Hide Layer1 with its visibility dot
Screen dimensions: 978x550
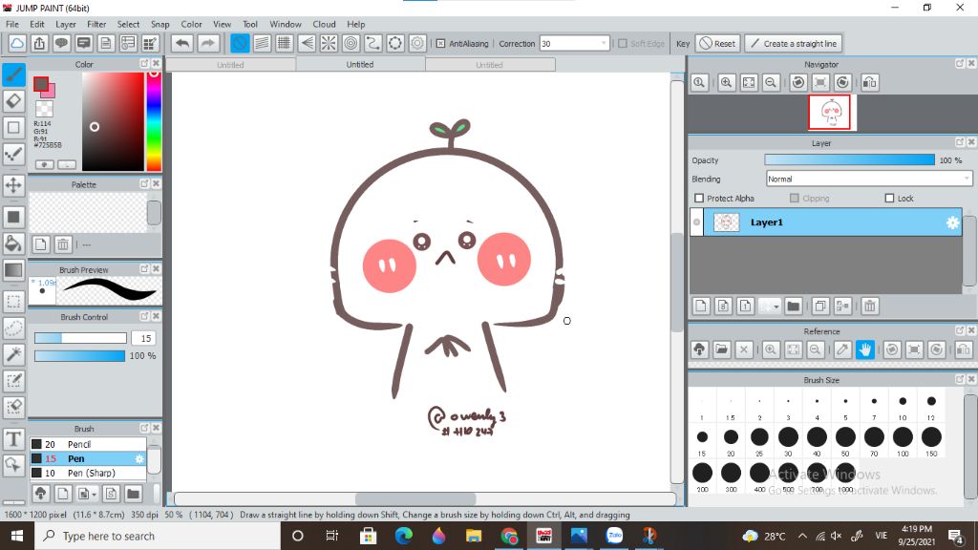click(696, 222)
